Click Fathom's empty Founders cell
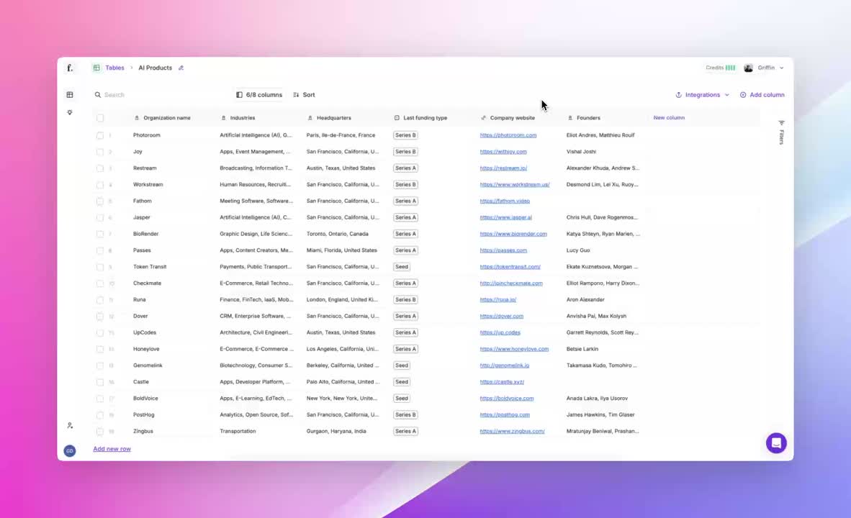Viewport: 851px width, 518px height. pos(605,201)
